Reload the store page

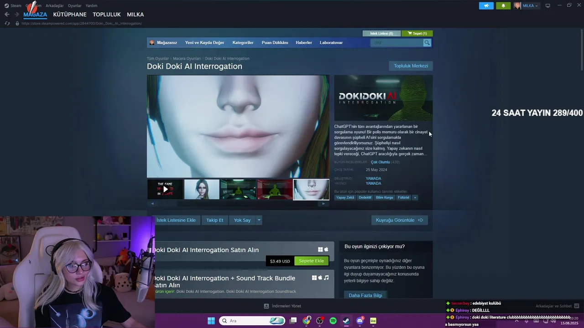pos(7,23)
